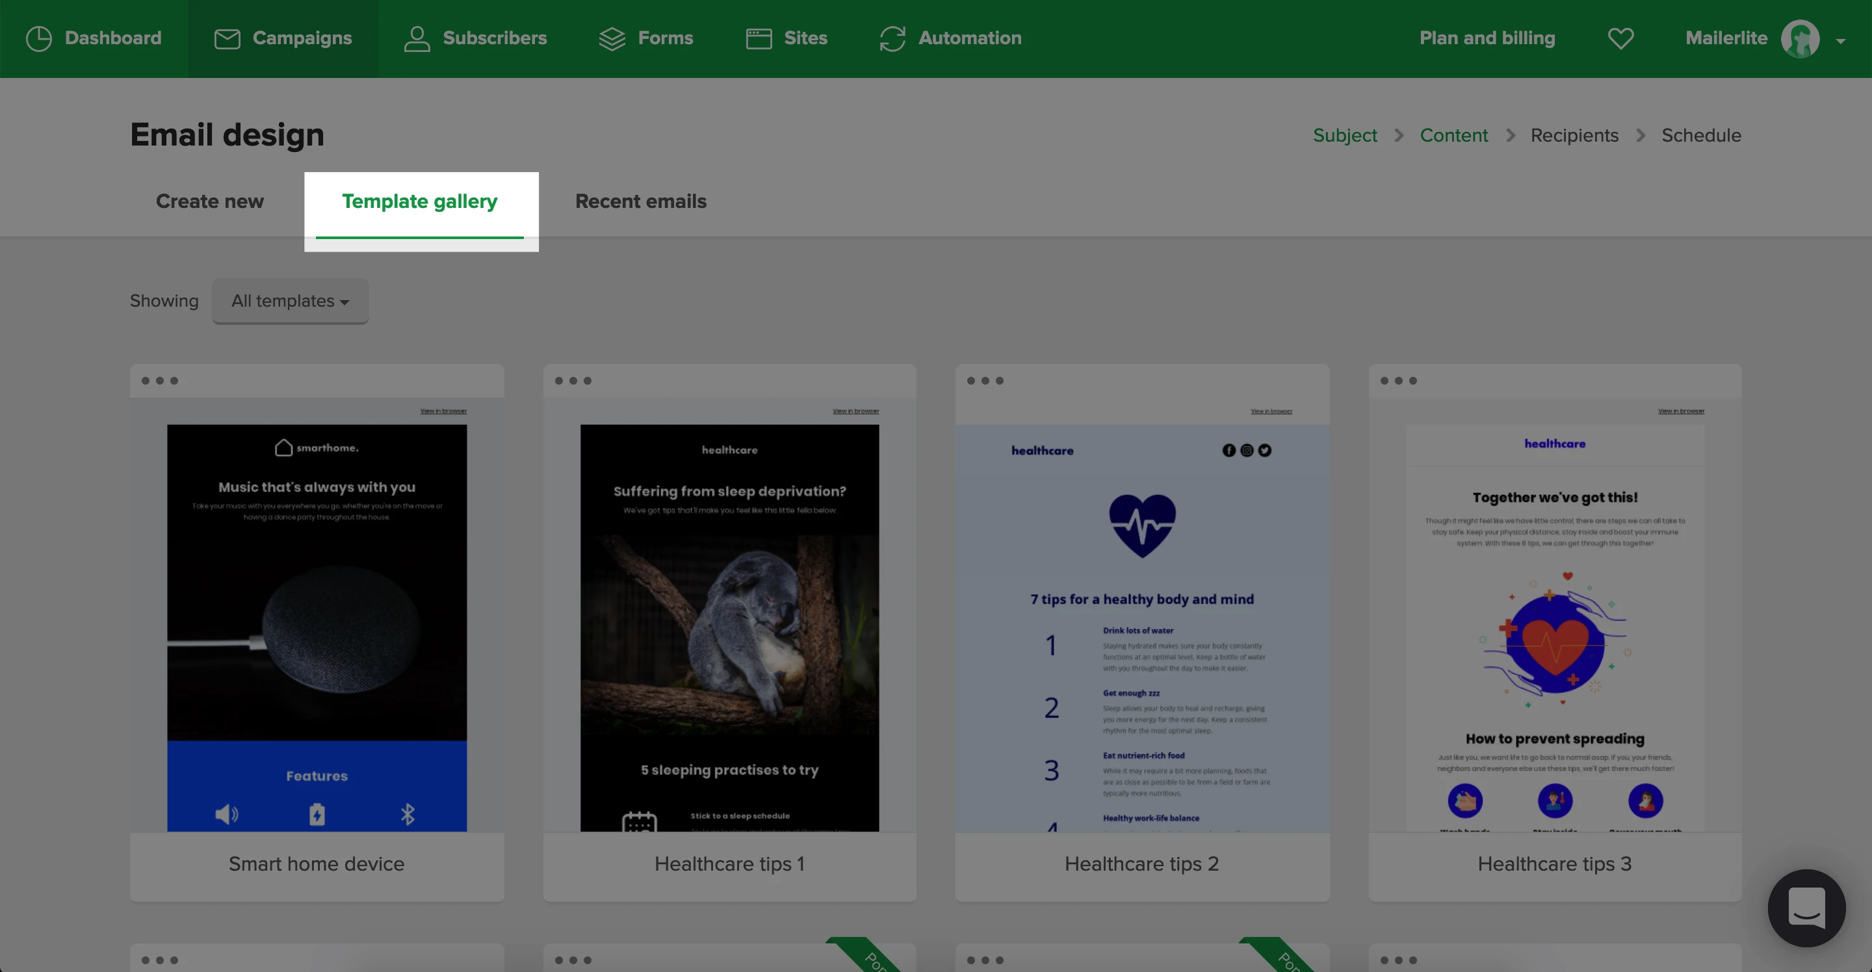Viewport: 1872px width, 972px height.
Task: Open Plan and billing page
Action: pyautogui.click(x=1487, y=38)
